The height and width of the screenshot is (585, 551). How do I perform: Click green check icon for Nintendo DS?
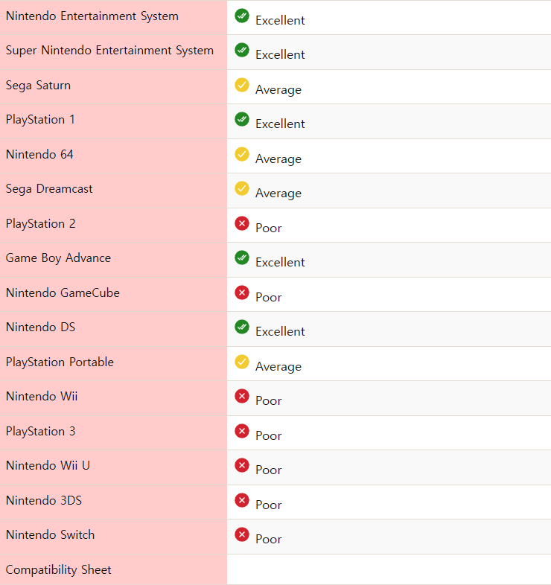coord(242,327)
